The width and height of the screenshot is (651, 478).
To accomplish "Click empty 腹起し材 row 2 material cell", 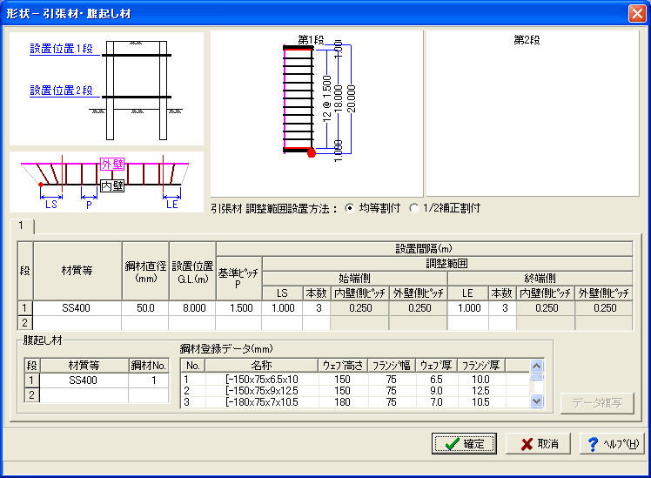I will pos(84,395).
